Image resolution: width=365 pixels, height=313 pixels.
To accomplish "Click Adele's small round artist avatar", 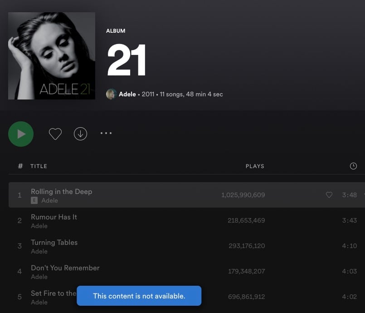I will point(111,94).
